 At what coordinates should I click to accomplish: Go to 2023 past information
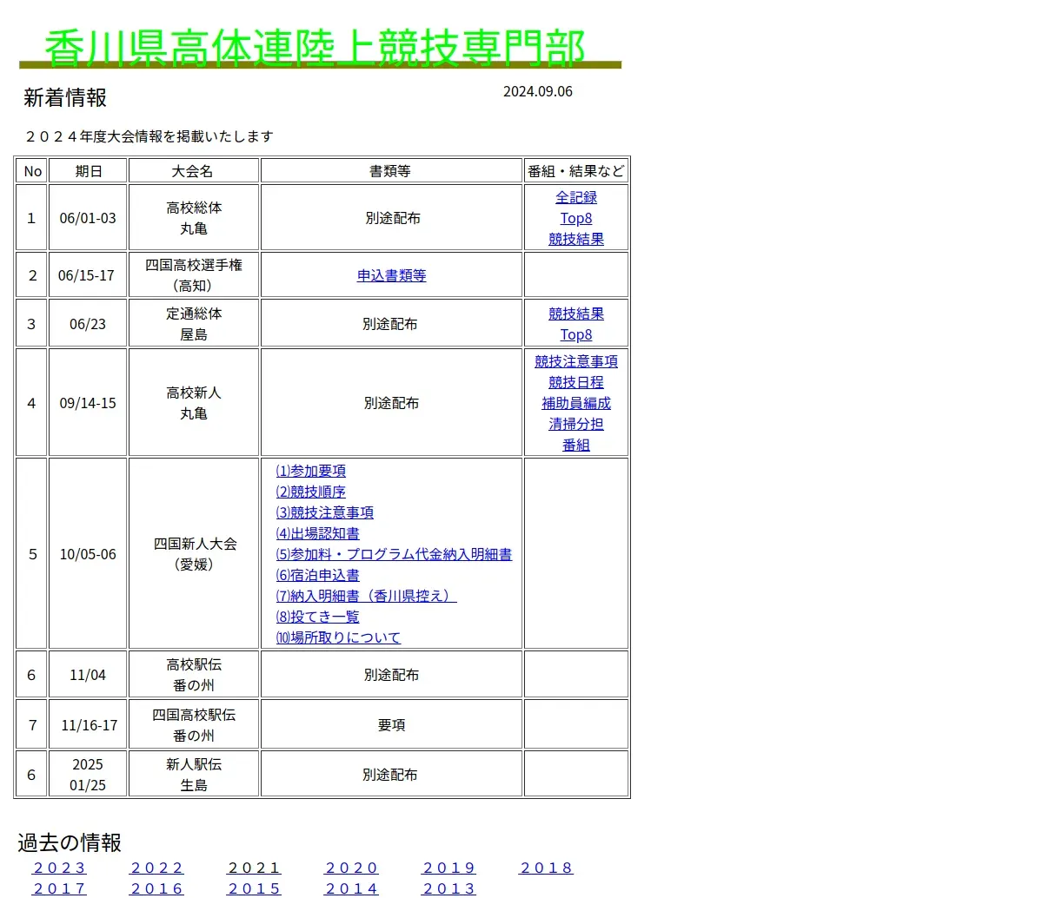[x=60, y=868]
